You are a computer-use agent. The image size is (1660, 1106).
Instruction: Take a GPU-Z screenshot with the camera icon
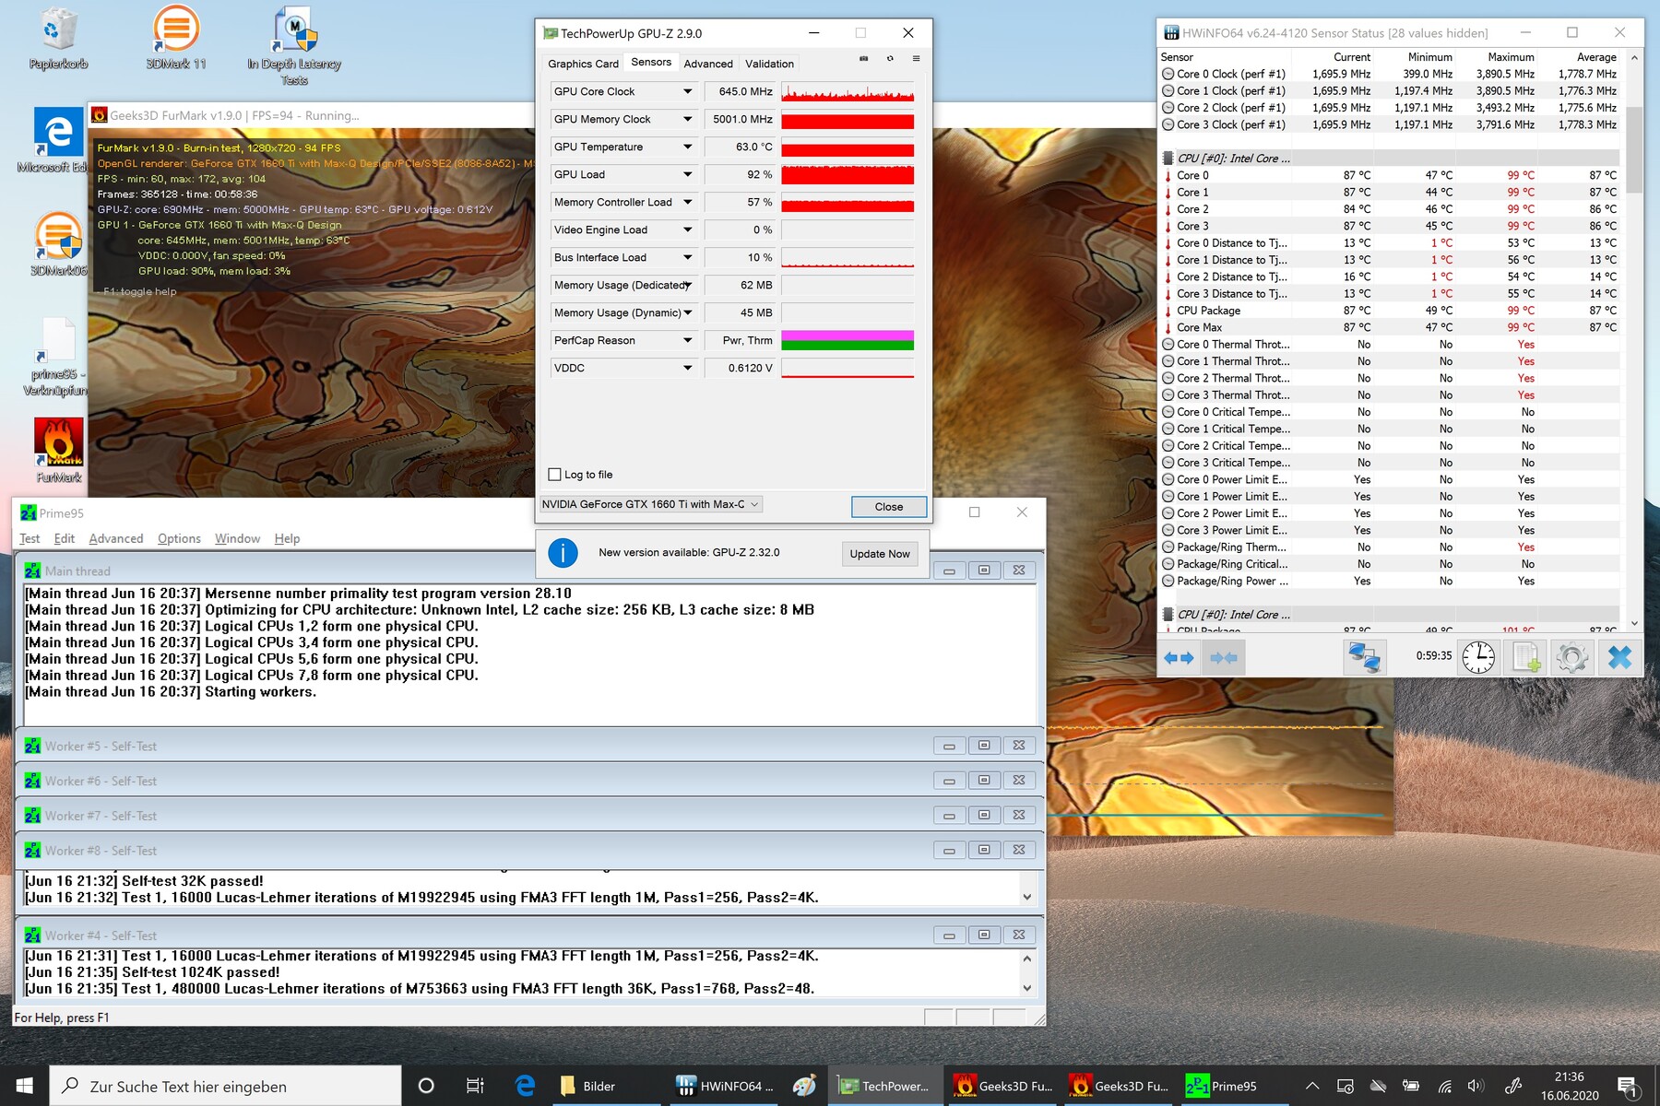[864, 59]
